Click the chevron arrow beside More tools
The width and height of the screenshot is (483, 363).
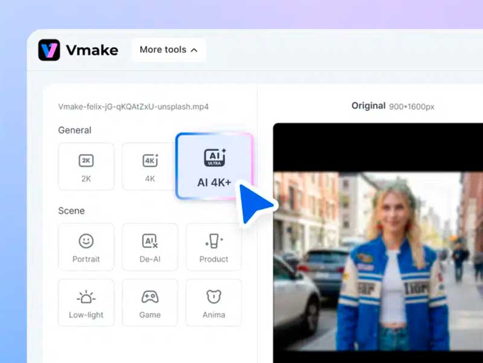pyautogui.click(x=194, y=50)
